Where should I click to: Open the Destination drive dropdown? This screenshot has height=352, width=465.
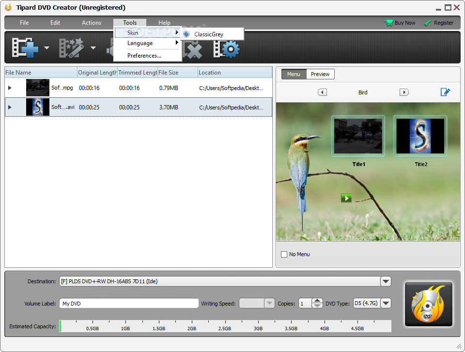[386, 281]
